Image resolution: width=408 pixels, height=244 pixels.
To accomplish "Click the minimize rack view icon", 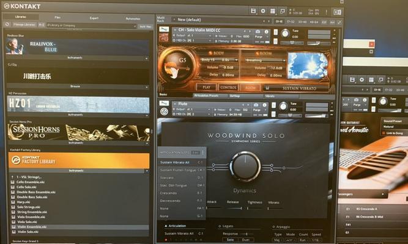I will click(283, 11).
